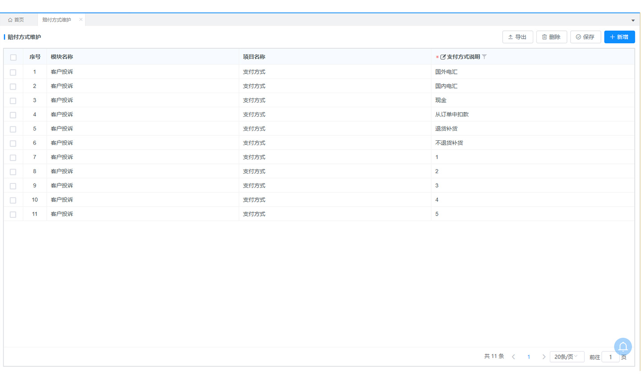Click the filter icon in 支付方式说明 header
Screen dimensions: 641x383
484,57
